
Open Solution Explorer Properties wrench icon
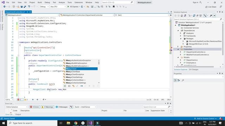(211, 15)
